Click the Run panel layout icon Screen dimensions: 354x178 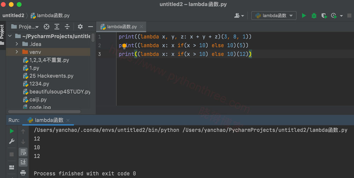[x=12, y=167]
